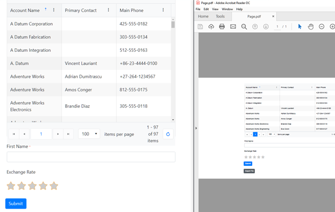The width and height of the screenshot is (335, 212).
Task: Click upload to cloud icon in Acrobat
Action: (x=211, y=26)
